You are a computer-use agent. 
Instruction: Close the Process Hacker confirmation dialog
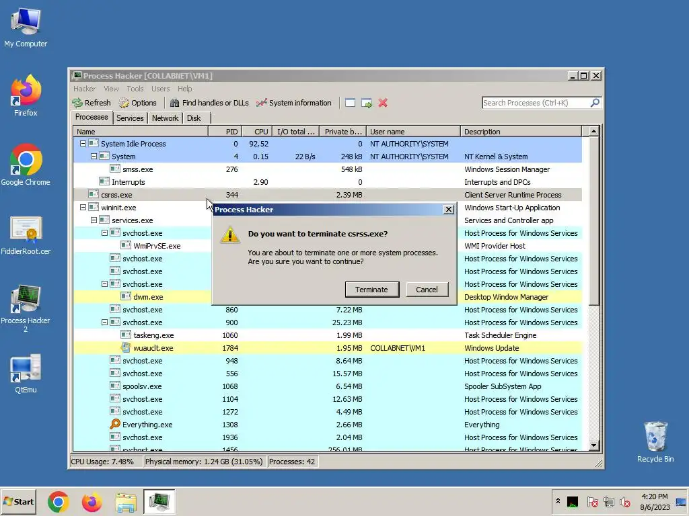pos(448,210)
